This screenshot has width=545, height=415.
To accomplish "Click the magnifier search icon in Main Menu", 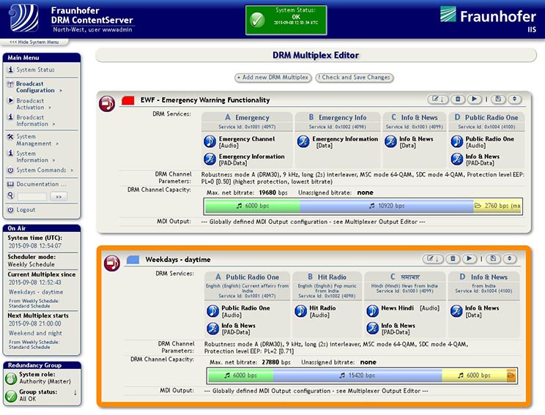I will coord(10,196).
